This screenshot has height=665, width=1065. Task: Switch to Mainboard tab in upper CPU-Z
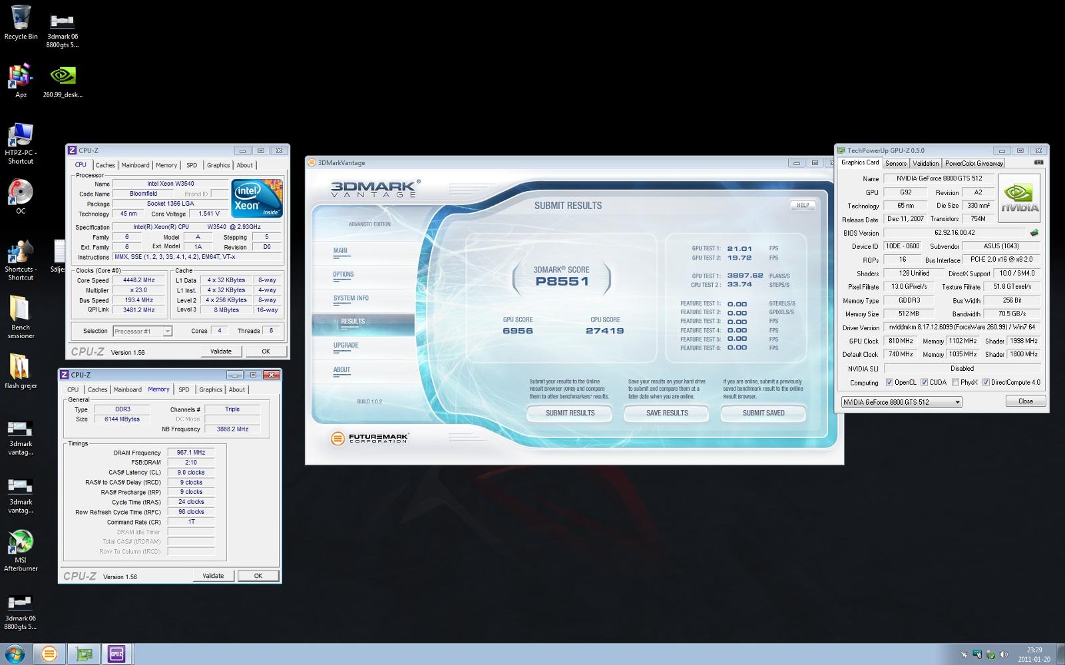(135, 165)
